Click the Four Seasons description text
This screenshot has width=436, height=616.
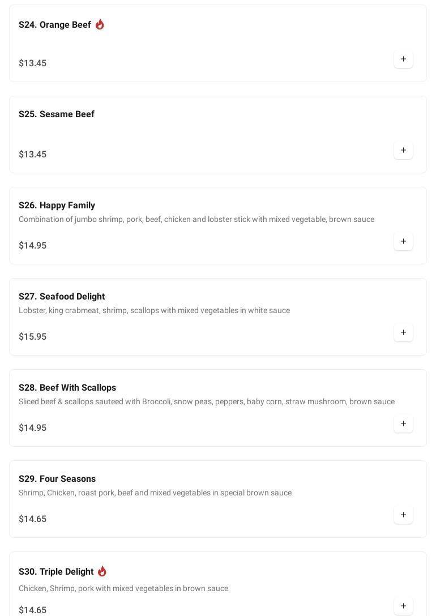point(155,493)
